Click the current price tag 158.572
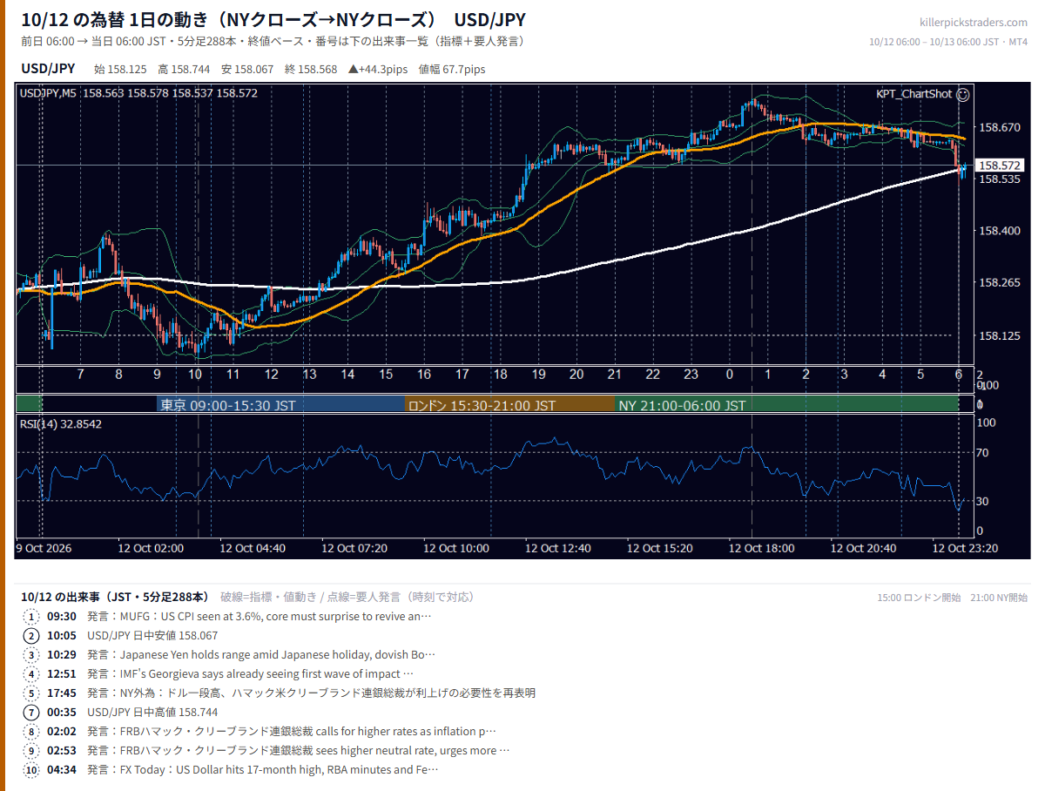Image resolution: width=1045 pixels, height=791 pixels. [x=999, y=165]
